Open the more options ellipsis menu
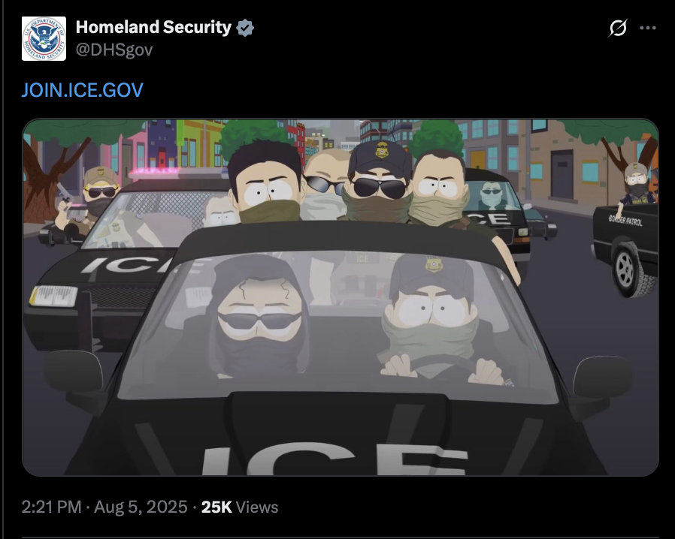675x539 pixels. (x=647, y=28)
